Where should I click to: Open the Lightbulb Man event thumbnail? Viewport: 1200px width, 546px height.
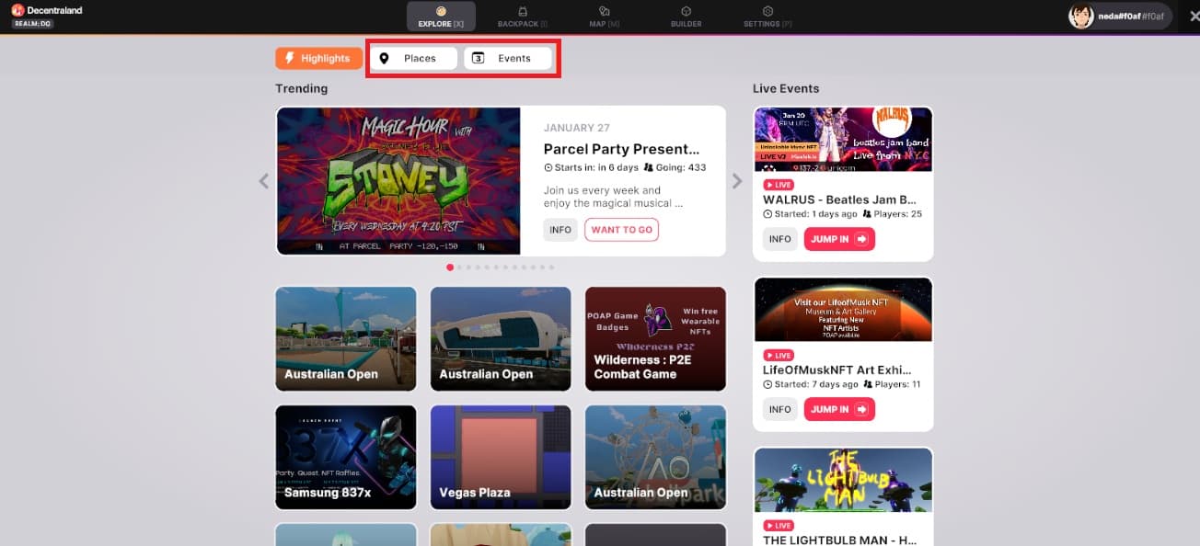click(843, 481)
